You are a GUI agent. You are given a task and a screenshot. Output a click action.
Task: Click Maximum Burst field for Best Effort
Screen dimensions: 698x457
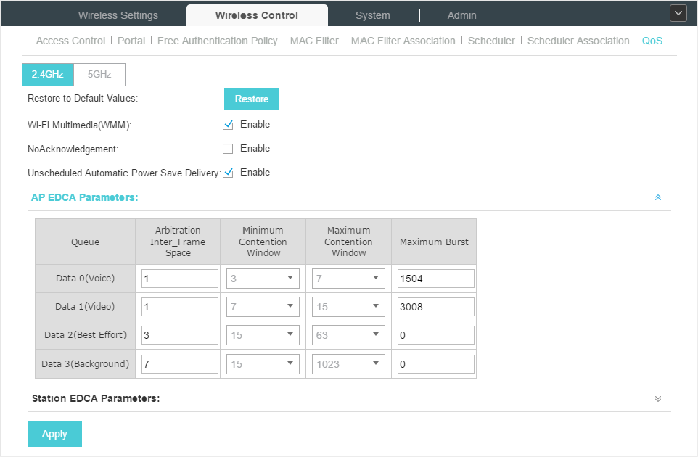(x=436, y=335)
